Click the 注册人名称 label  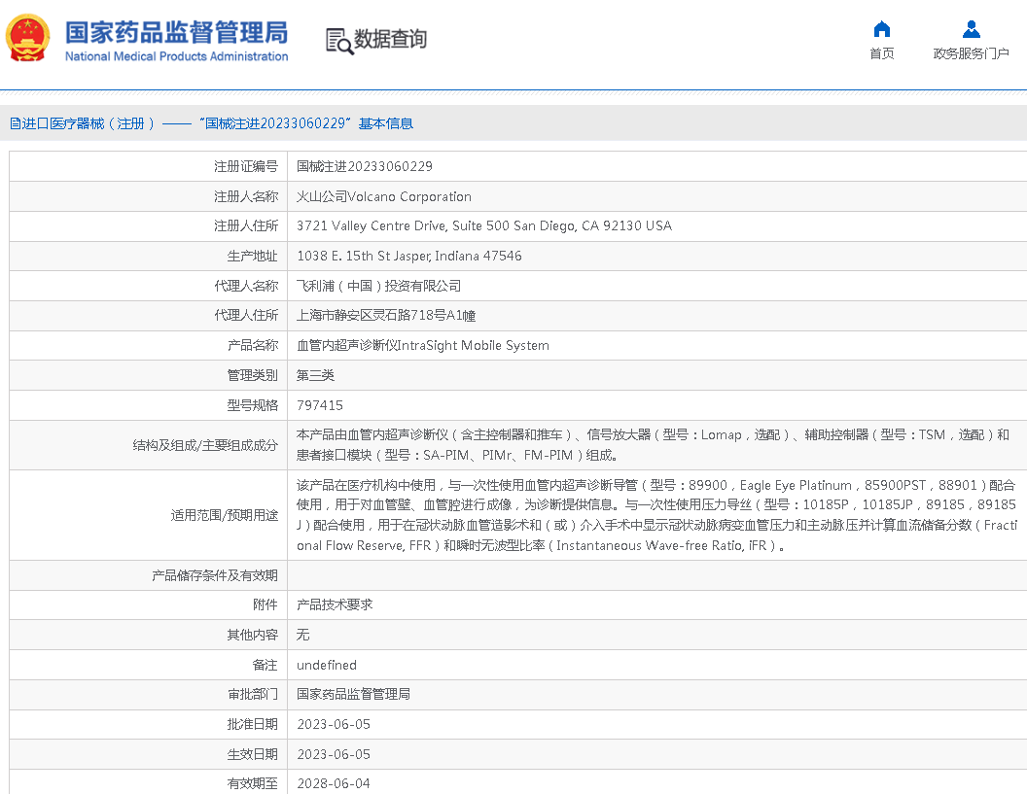coord(246,196)
